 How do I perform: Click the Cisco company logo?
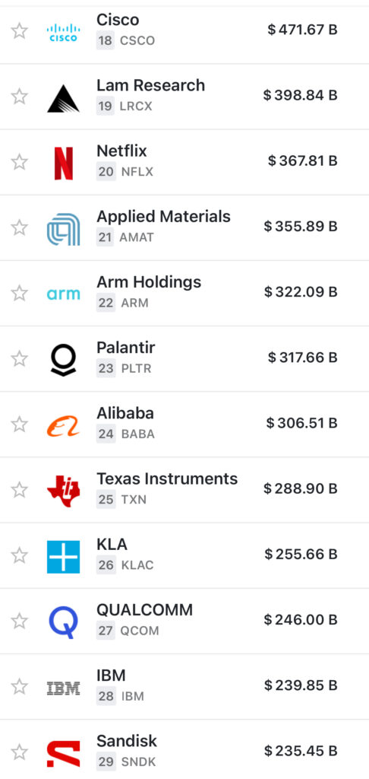coord(63,32)
